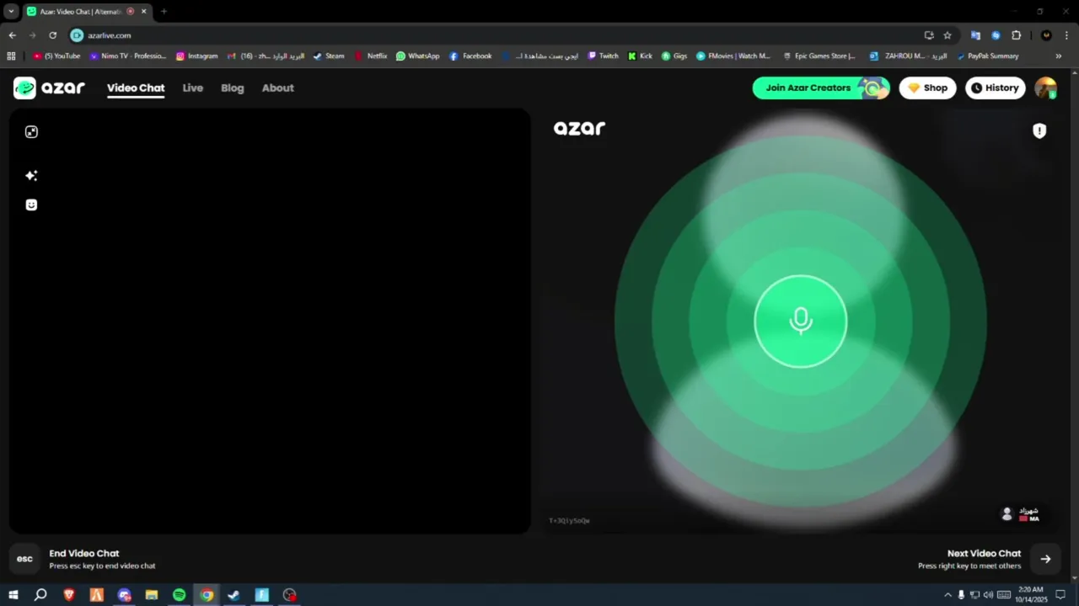Open the chat History button

coord(995,88)
